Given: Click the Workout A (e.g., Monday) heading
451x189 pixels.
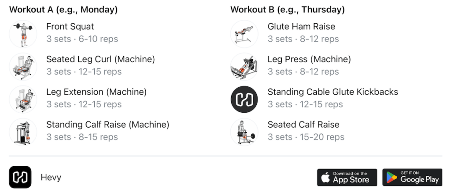Looking at the screenshot, I should 63,10.
